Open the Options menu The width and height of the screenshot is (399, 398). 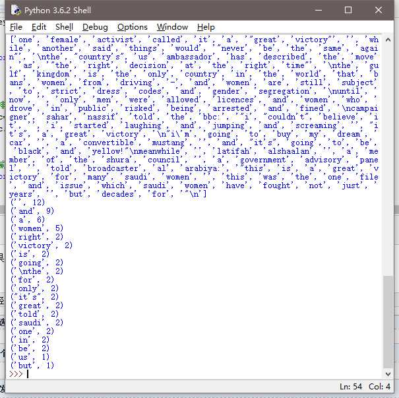133,27
